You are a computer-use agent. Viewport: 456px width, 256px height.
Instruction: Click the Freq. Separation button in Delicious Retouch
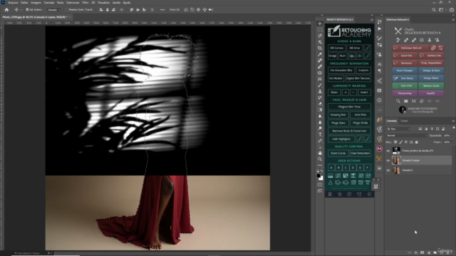point(431,63)
